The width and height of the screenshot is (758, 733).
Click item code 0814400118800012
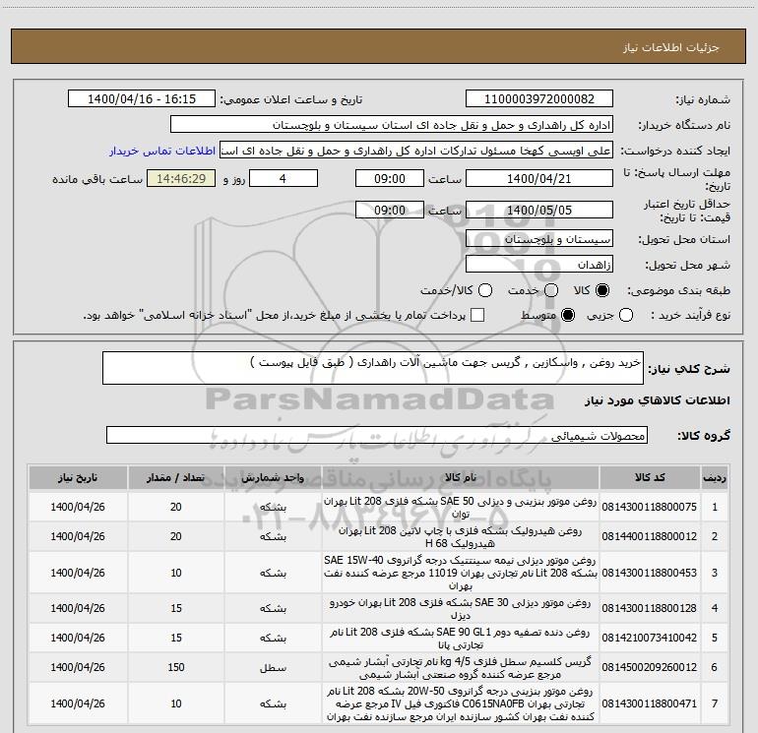pos(650,536)
